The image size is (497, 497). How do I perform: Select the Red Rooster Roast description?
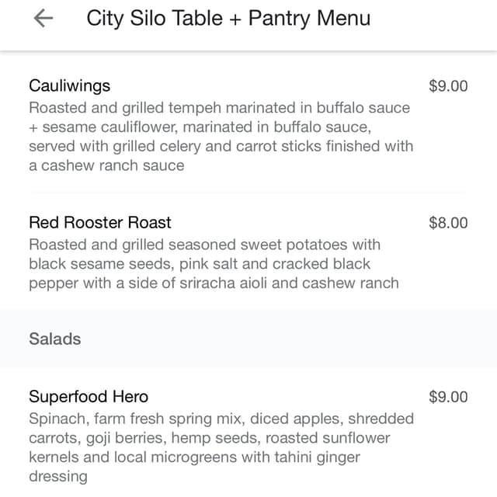click(214, 264)
